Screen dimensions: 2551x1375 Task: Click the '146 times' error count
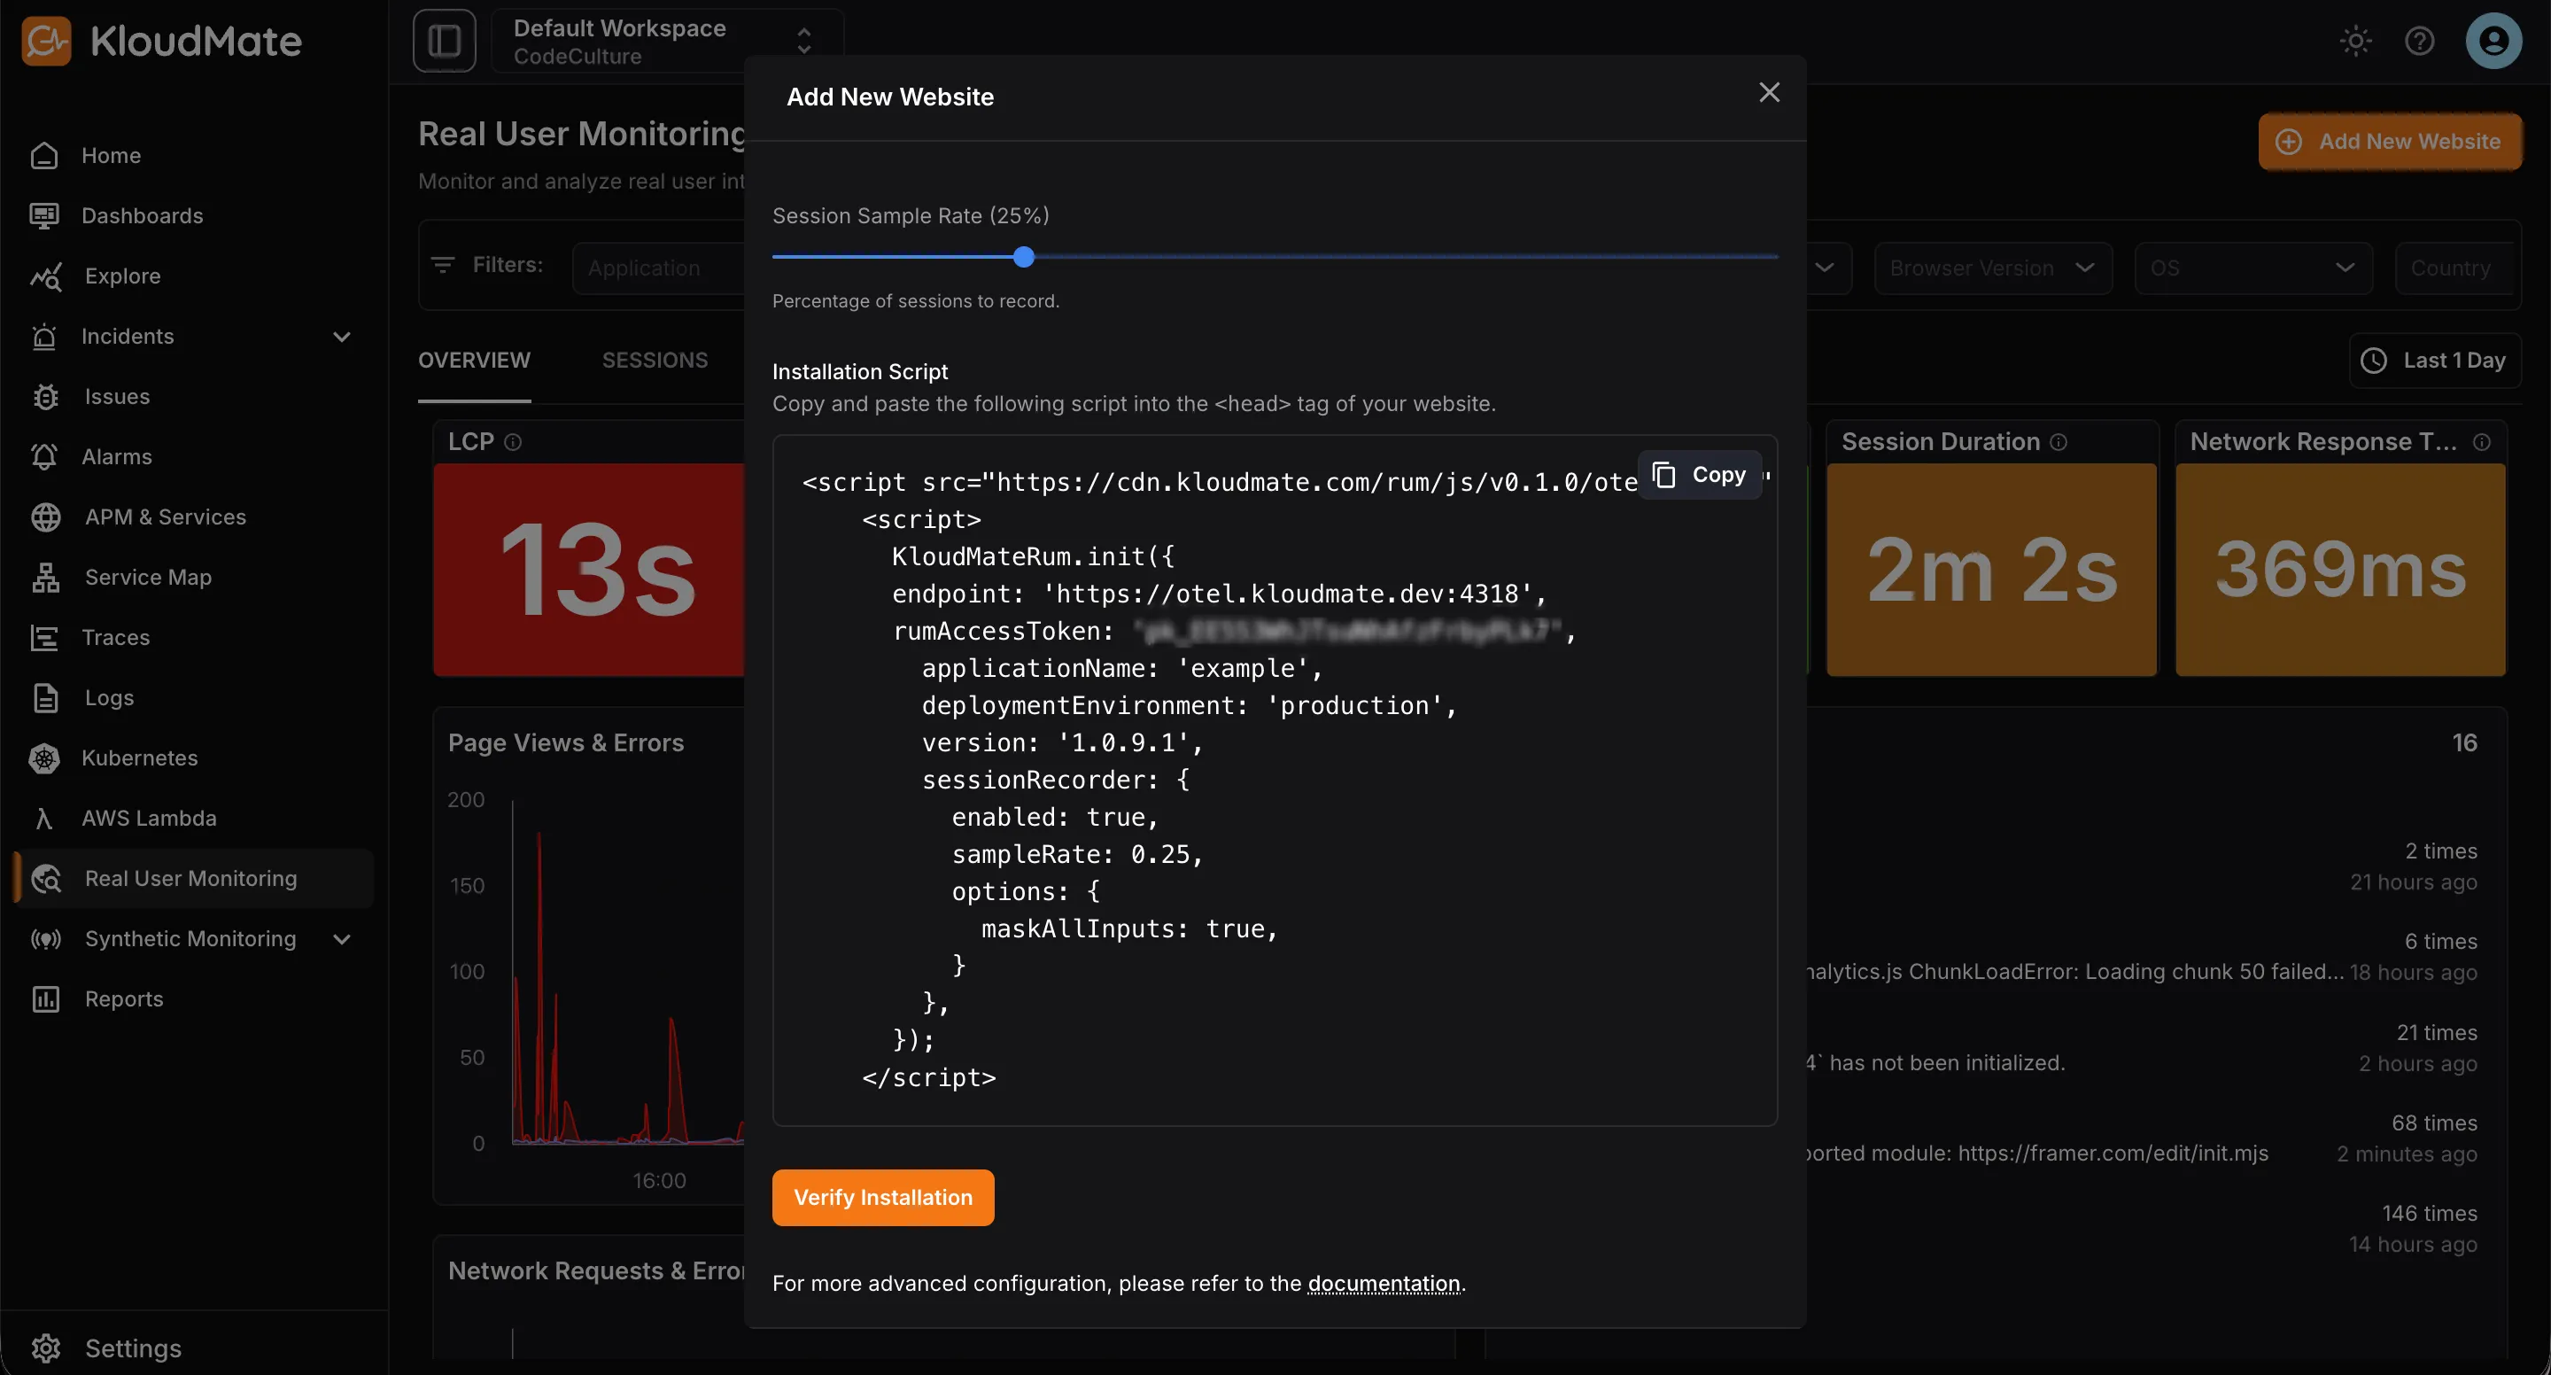pyautogui.click(x=2429, y=1214)
